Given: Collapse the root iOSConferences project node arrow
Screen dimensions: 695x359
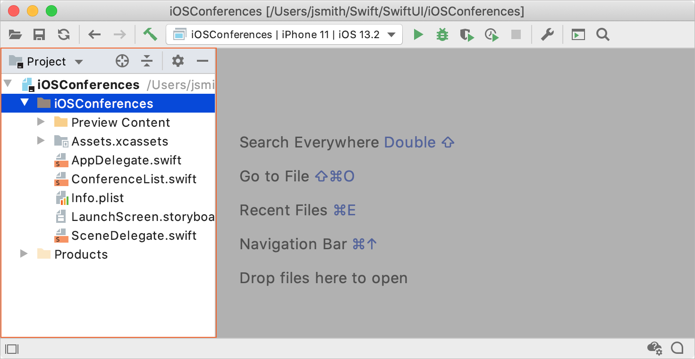Looking at the screenshot, I should click(x=8, y=84).
